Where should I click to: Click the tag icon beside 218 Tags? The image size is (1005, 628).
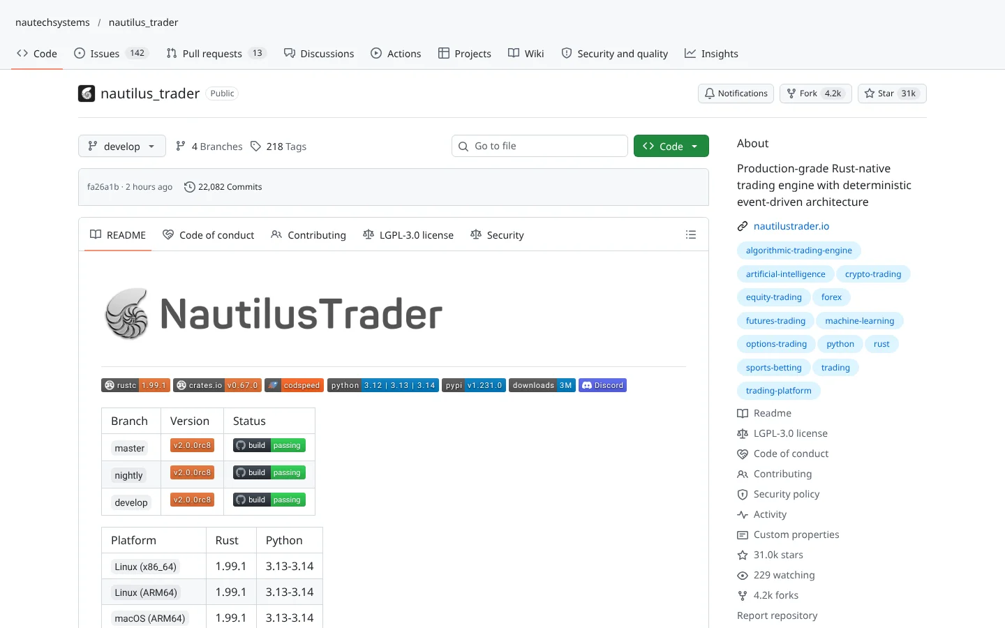[256, 147]
